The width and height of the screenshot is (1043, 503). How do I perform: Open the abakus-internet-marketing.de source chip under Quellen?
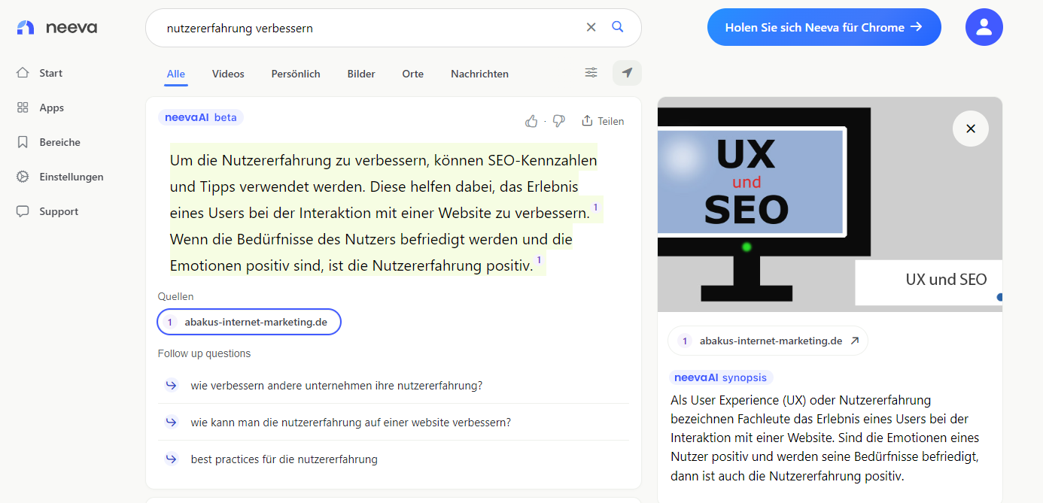249,322
